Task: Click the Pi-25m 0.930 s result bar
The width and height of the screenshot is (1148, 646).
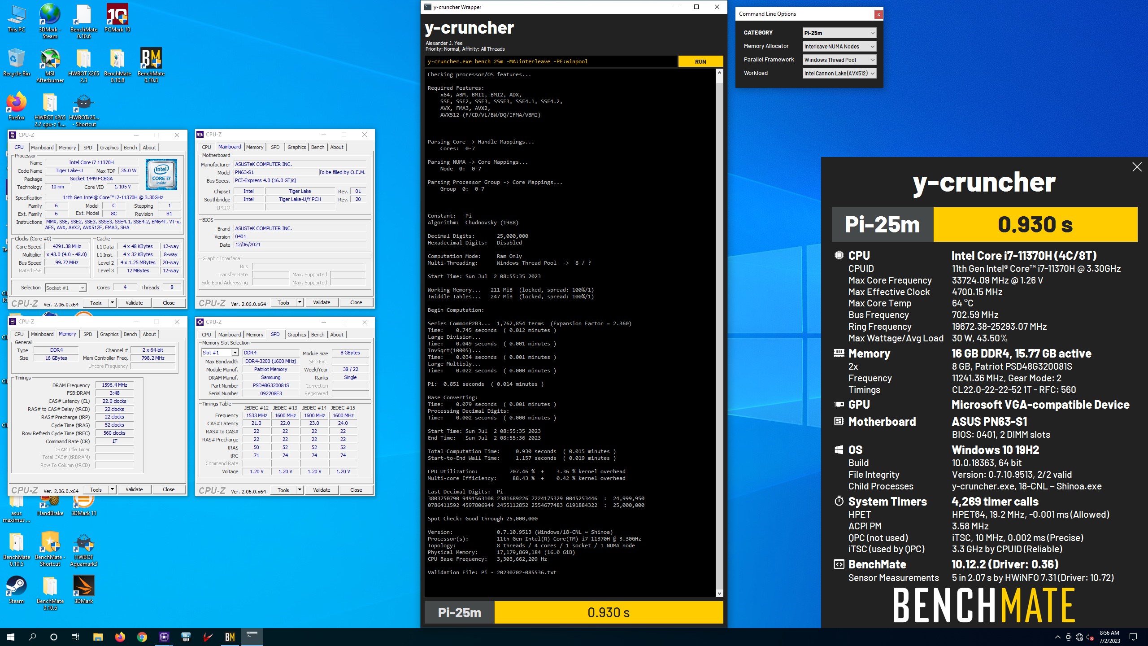Action: point(574,612)
